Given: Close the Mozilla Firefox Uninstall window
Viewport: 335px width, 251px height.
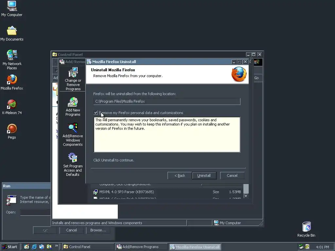Looking at the screenshot, I should (245, 62).
